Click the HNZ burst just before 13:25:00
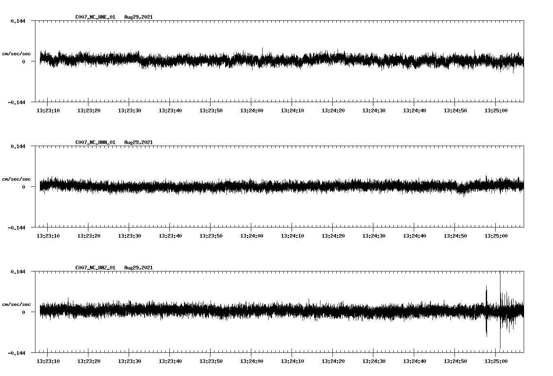The image size is (553, 376). [486, 311]
